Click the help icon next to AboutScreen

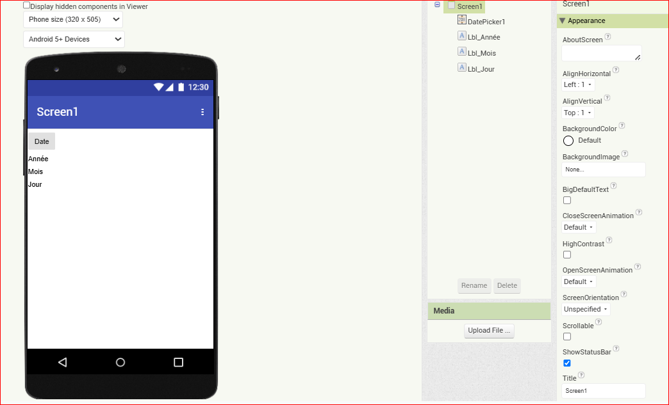(608, 36)
